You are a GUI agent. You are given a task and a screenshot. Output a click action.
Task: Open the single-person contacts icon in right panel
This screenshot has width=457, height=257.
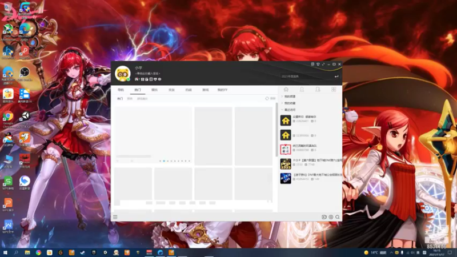(302, 90)
